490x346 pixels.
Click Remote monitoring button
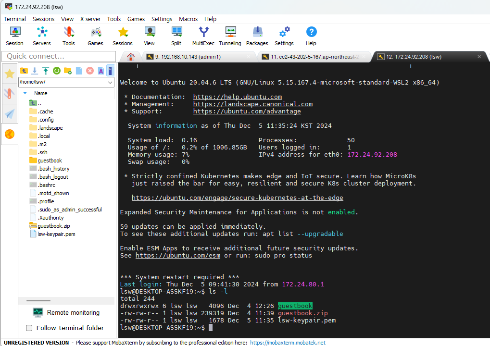pos(66,312)
